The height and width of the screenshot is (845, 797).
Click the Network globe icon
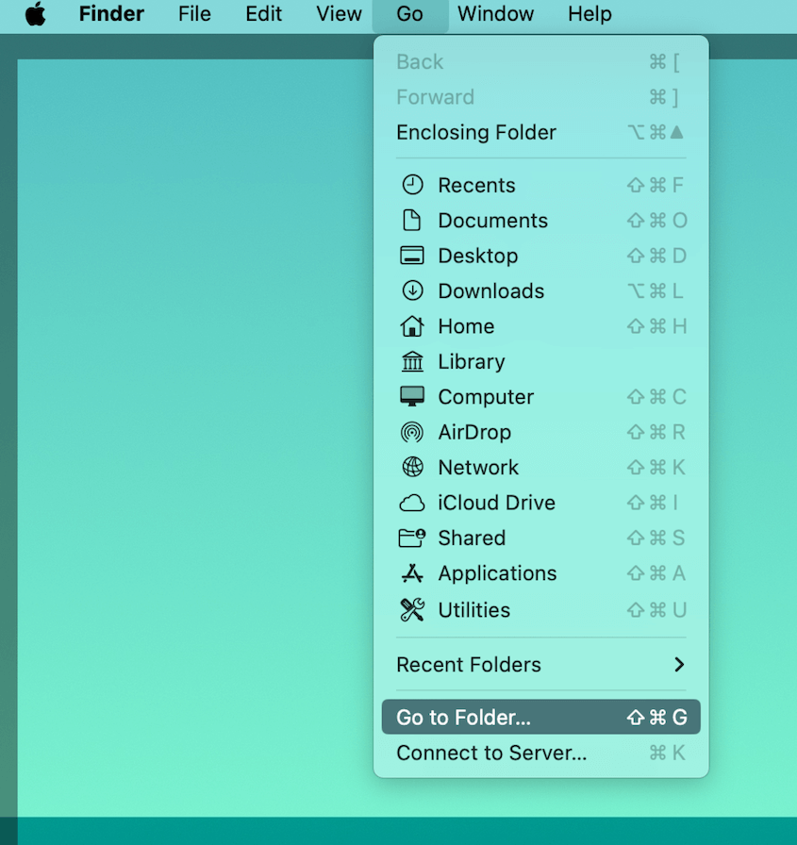tap(412, 467)
